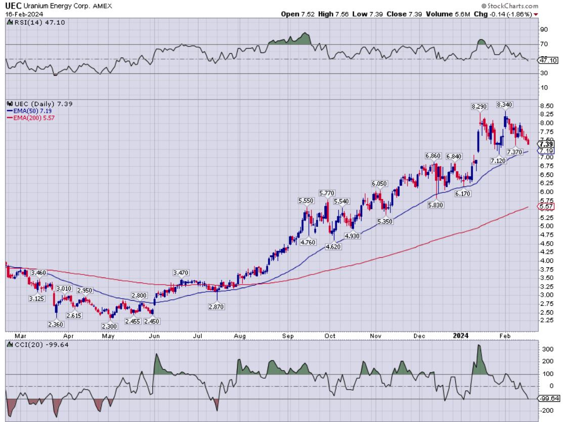The height and width of the screenshot is (422, 568).
Task: Click the 2.450 low price label
Action: click(x=152, y=321)
